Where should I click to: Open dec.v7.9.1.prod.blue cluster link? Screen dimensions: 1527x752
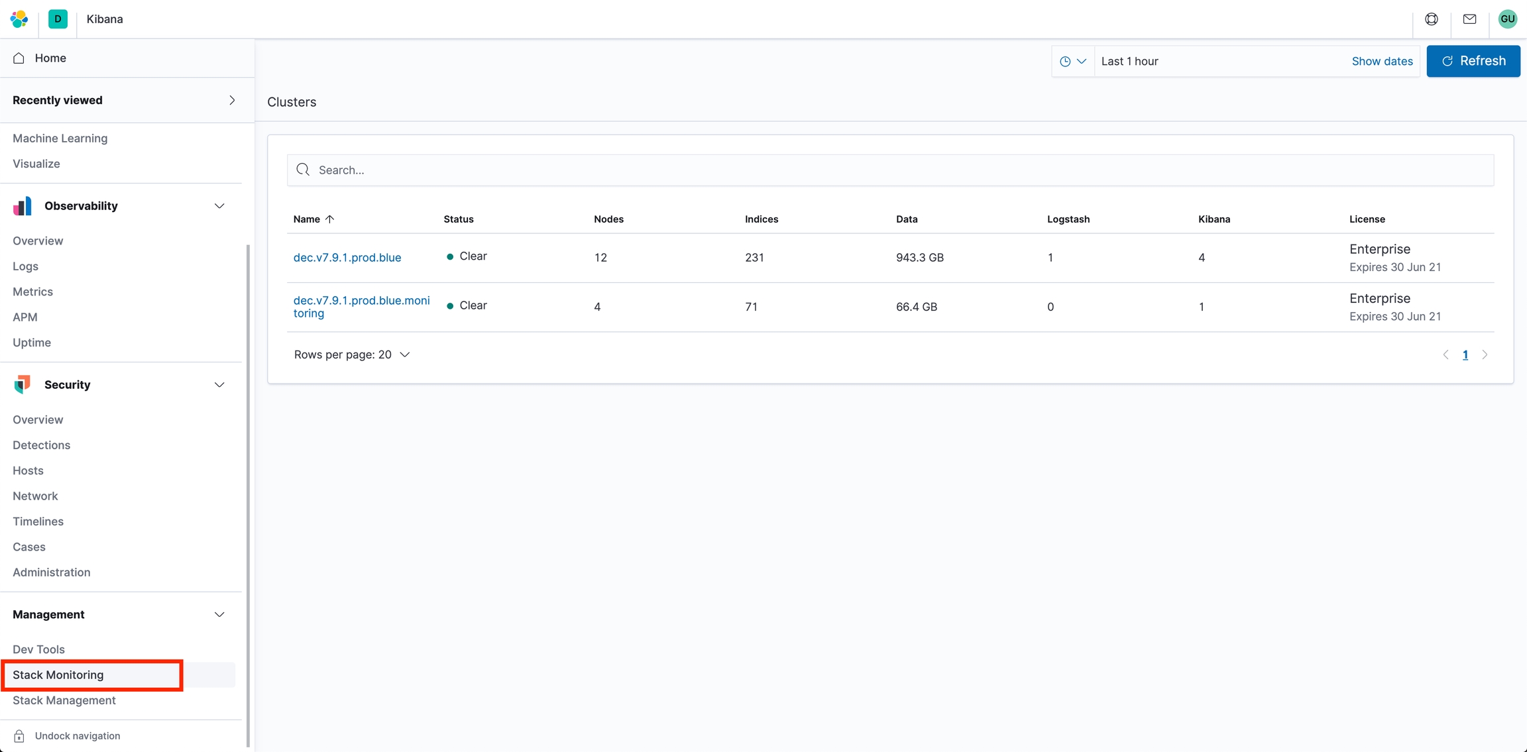347,258
